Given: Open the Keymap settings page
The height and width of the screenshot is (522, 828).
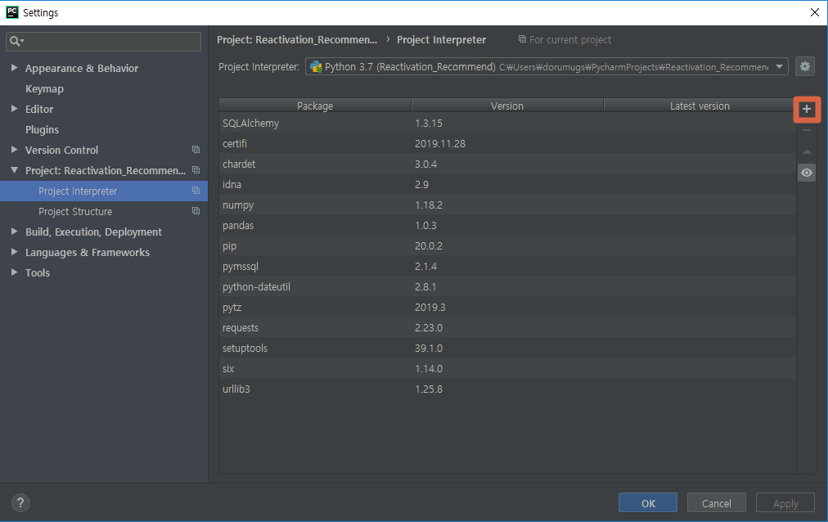Looking at the screenshot, I should pos(44,88).
